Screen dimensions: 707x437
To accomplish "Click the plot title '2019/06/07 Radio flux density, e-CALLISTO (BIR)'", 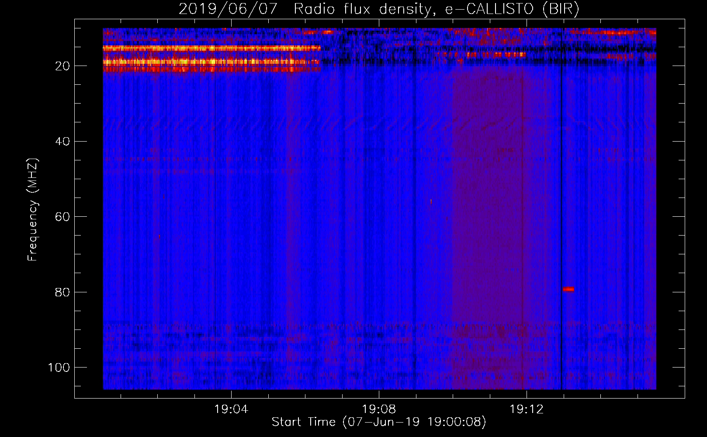I will point(379,9).
